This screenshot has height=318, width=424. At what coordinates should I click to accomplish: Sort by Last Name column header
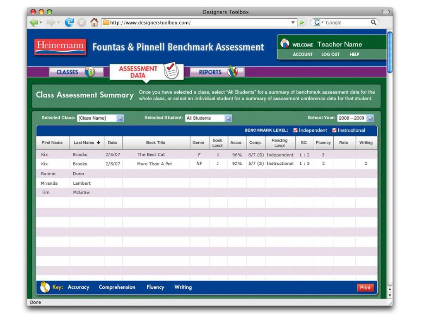pos(87,142)
